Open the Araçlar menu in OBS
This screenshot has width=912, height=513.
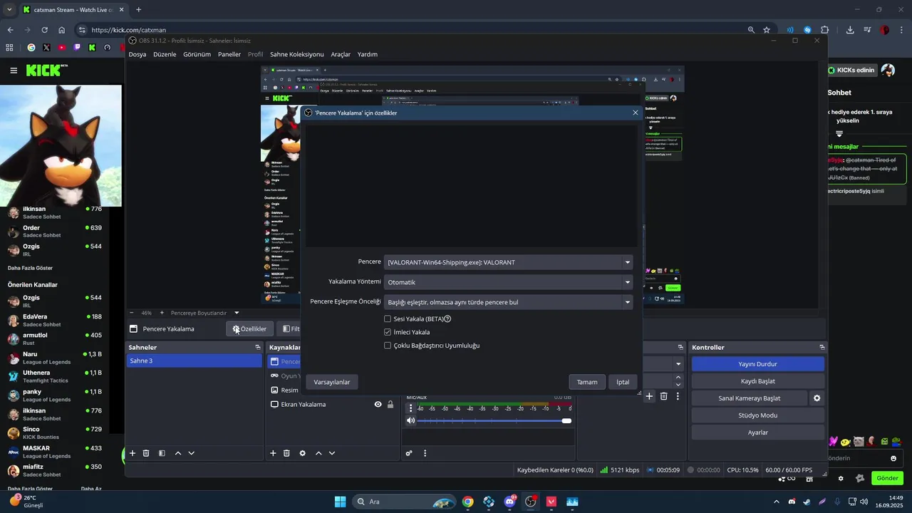(x=341, y=54)
